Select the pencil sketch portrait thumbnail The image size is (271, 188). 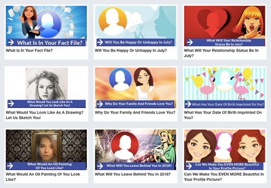47,84
